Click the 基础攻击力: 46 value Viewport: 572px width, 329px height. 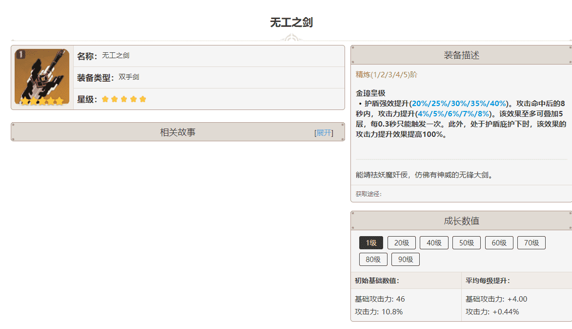tap(380, 299)
